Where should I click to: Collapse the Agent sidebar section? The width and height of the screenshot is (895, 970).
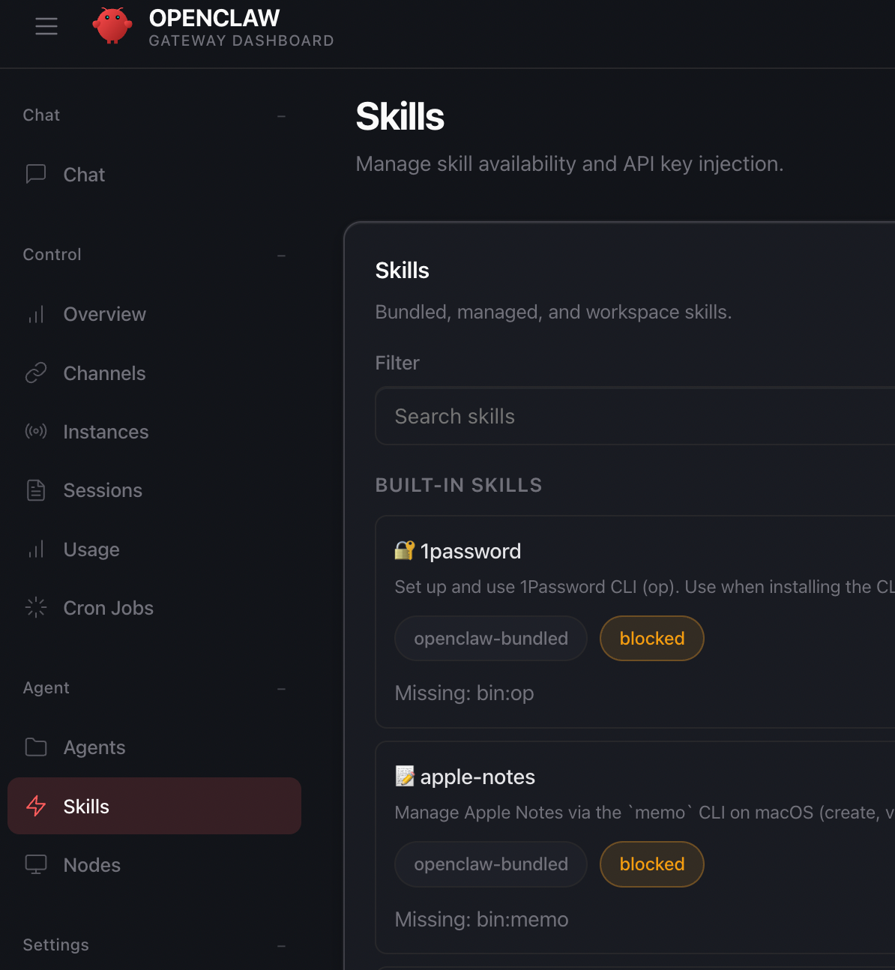pyautogui.click(x=281, y=689)
